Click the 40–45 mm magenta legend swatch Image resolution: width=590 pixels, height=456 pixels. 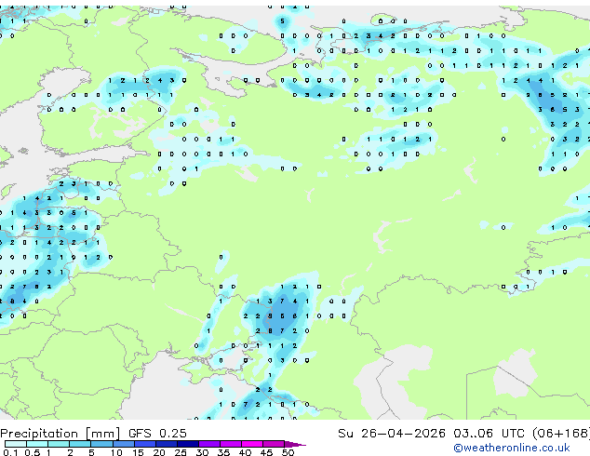coord(252,444)
